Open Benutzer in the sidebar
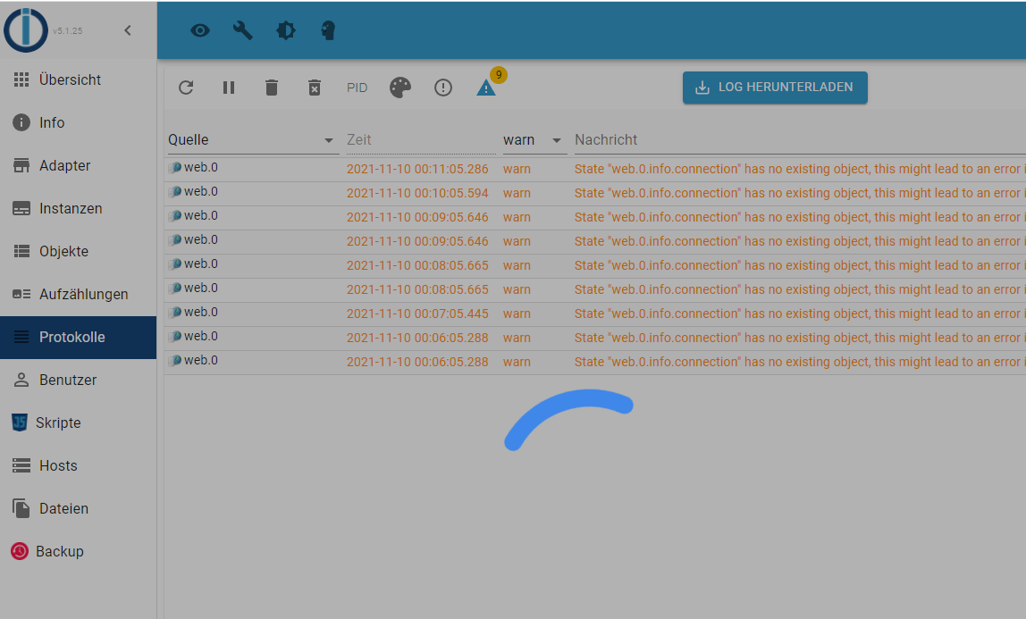 point(79,380)
